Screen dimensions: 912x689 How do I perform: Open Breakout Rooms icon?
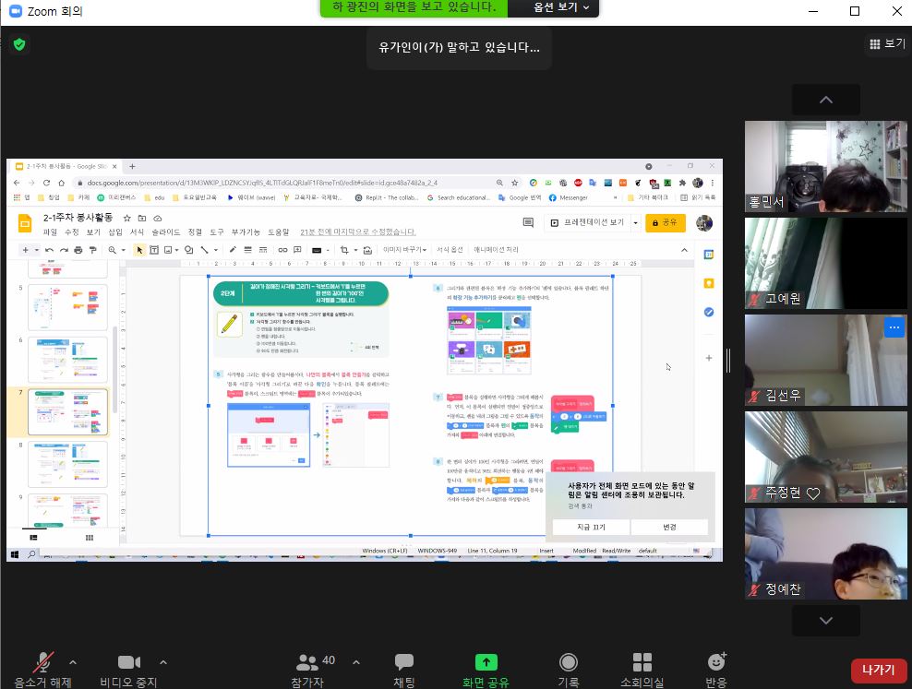642,662
